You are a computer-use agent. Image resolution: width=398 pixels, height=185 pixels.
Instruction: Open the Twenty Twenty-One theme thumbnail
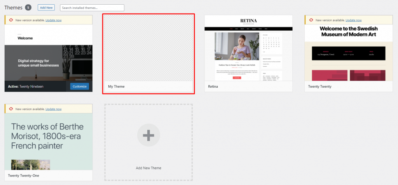49,142
